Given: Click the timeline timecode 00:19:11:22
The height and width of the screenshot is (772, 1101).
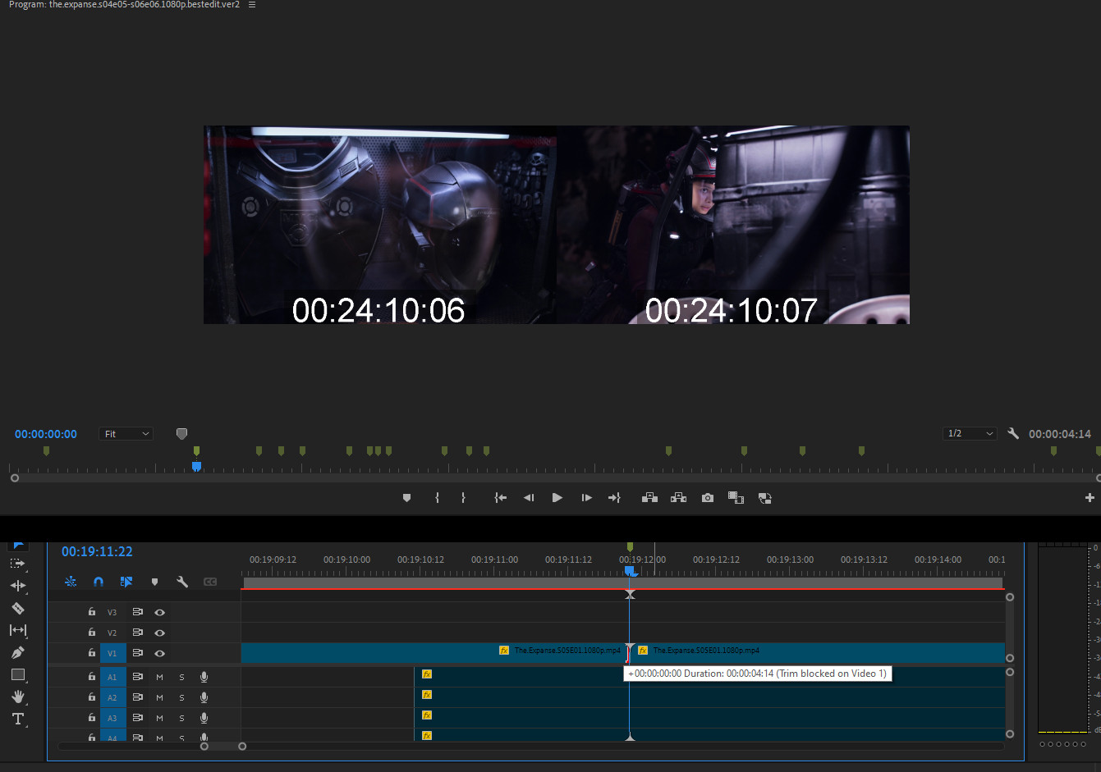Looking at the screenshot, I should click(97, 551).
